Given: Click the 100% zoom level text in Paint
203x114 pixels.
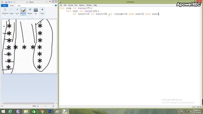Looking at the screenshot, I should pyautogui.click(x=34, y=106).
